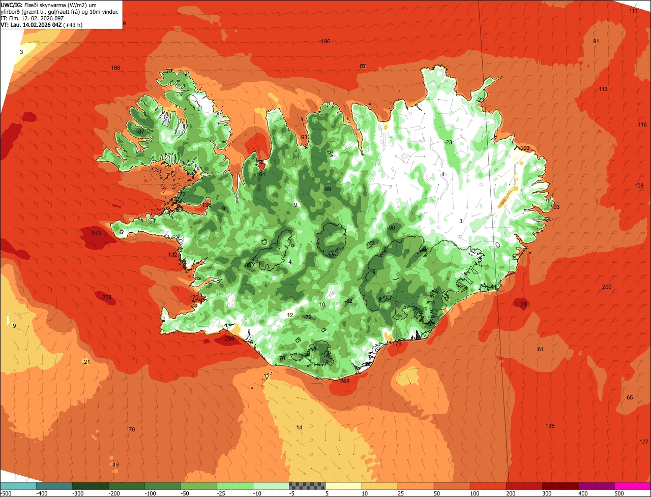Image resolution: width=651 pixels, height=497 pixels.
Task: Click the legend swatch between -100 and -50
Action: tap(163, 485)
